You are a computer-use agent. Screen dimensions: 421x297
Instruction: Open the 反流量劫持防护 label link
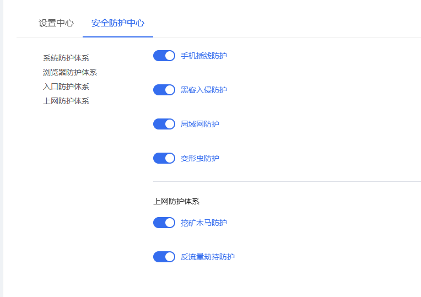tap(208, 257)
